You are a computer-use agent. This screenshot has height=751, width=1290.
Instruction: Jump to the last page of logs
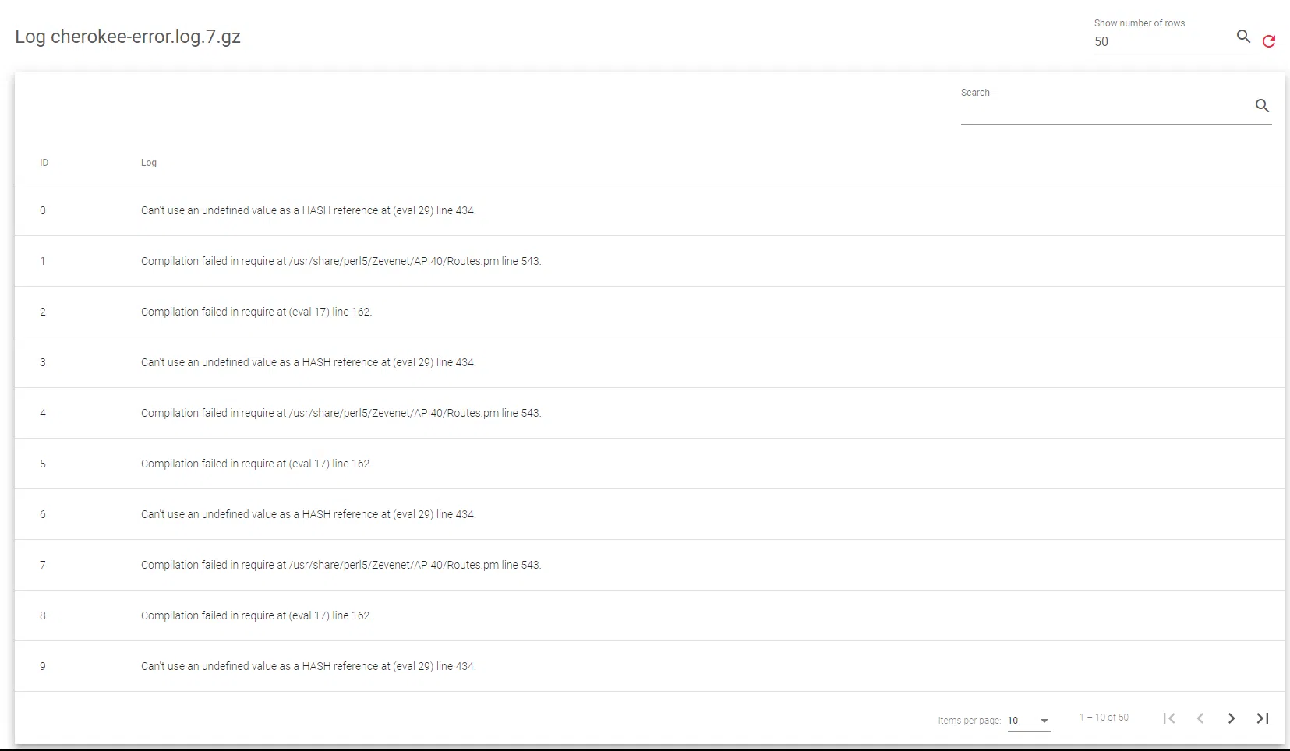(1263, 718)
